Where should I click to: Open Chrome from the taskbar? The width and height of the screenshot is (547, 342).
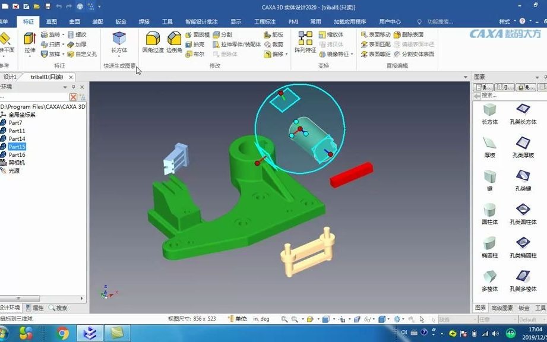coord(62,334)
